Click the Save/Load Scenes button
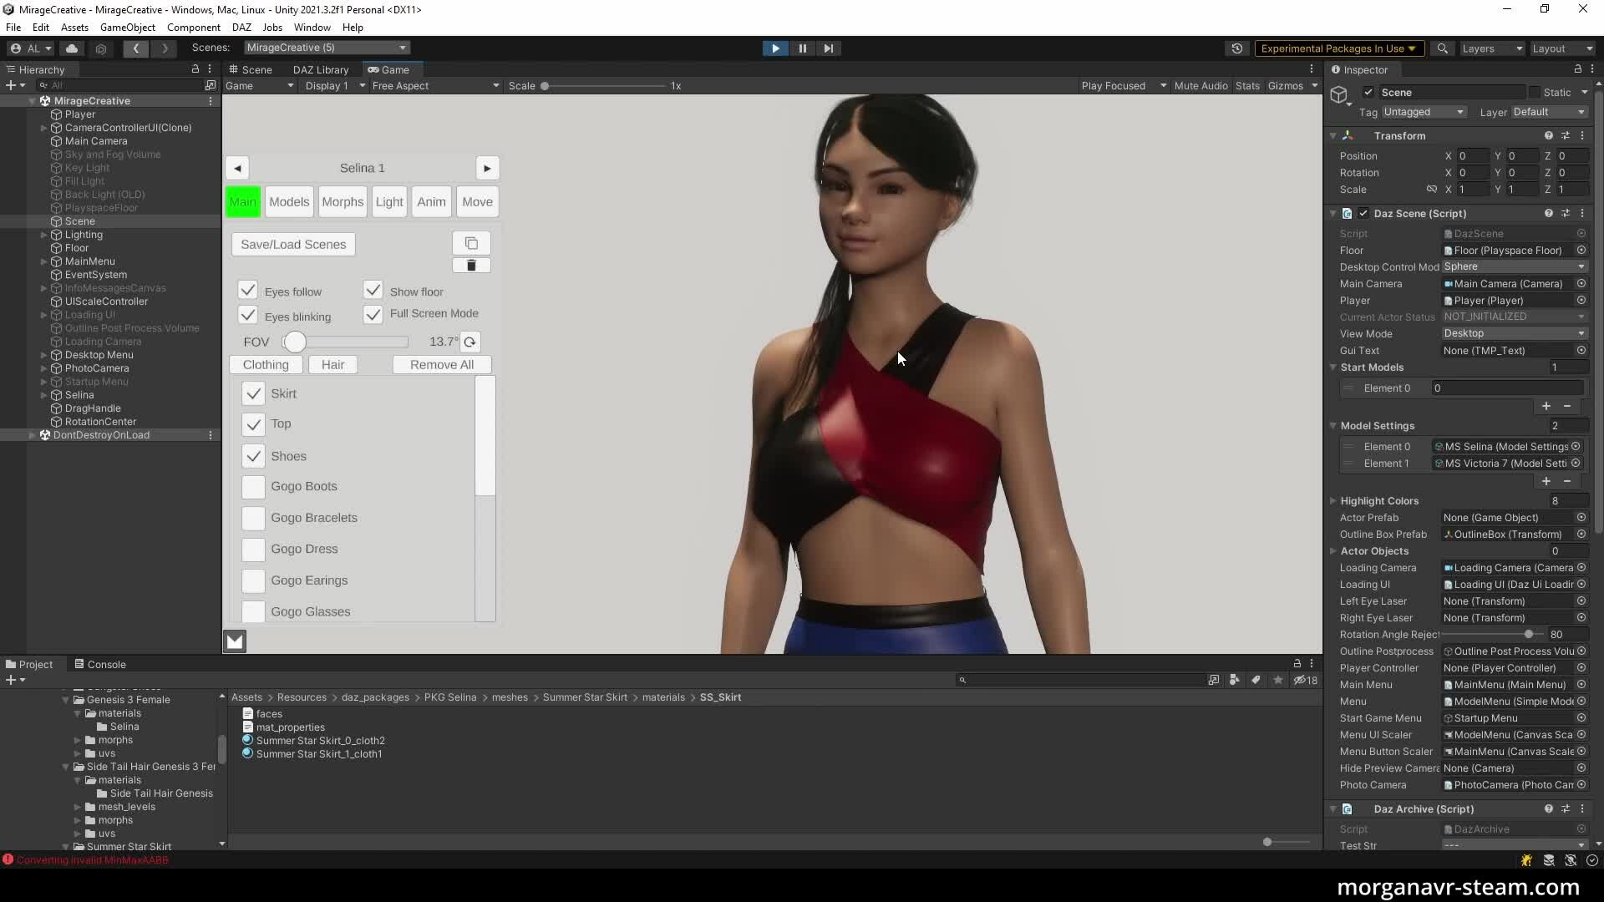 pos(293,245)
